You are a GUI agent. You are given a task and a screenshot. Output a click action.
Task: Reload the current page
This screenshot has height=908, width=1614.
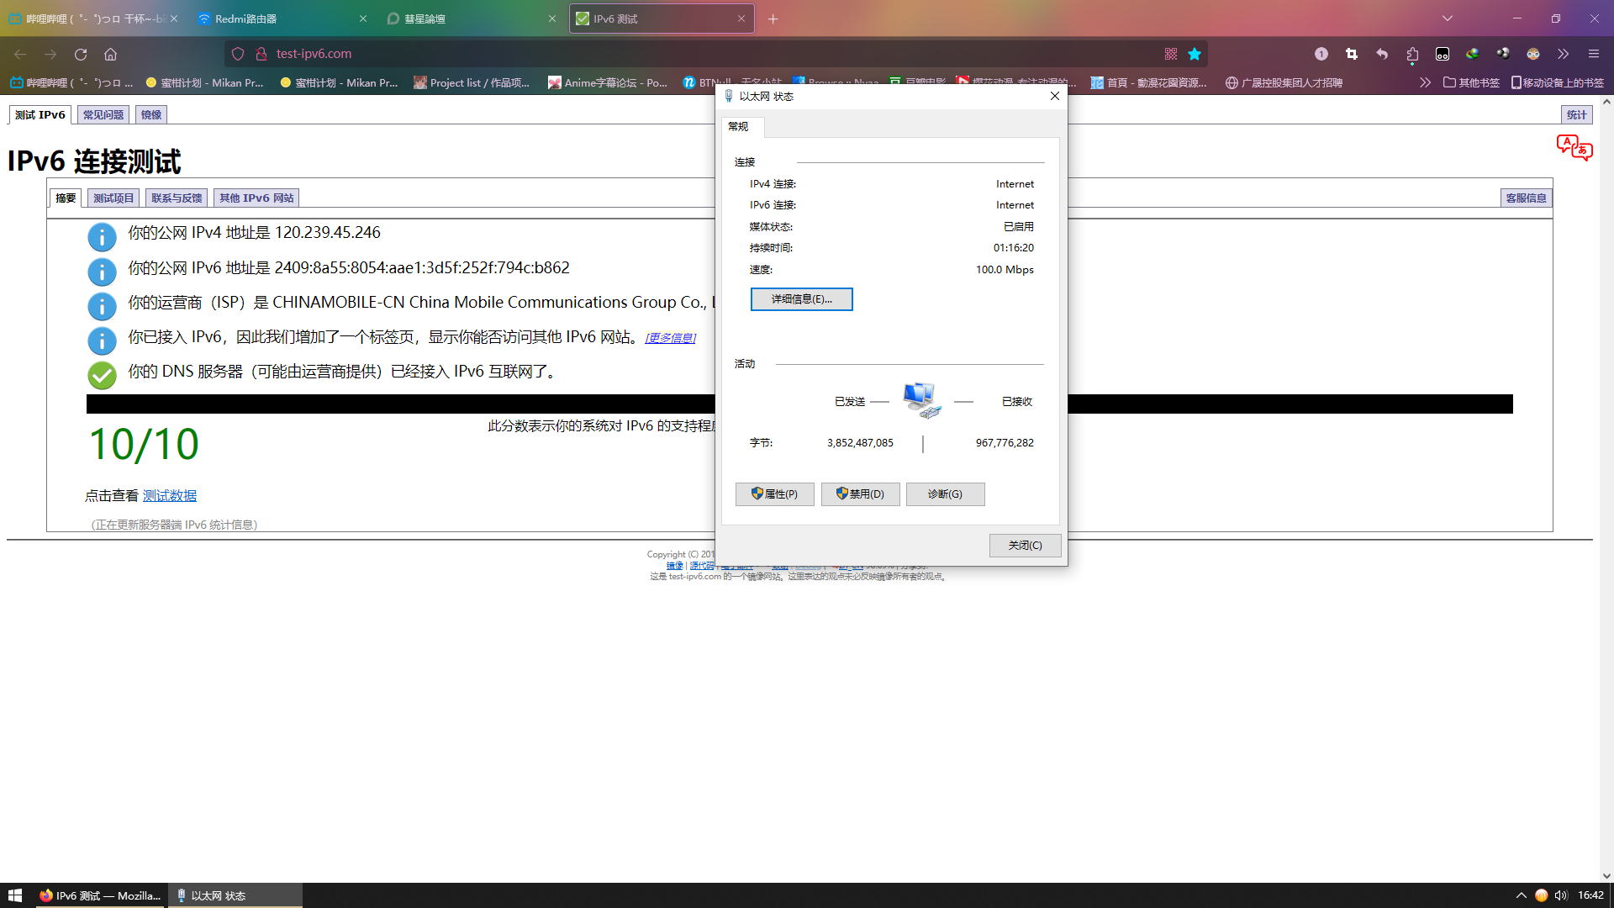pyautogui.click(x=81, y=54)
